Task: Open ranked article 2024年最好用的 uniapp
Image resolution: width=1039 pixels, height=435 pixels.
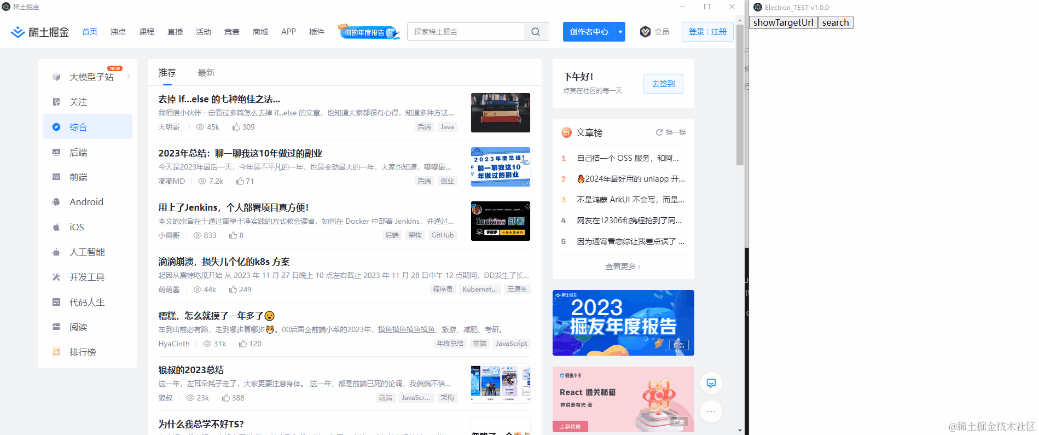Action: point(631,179)
